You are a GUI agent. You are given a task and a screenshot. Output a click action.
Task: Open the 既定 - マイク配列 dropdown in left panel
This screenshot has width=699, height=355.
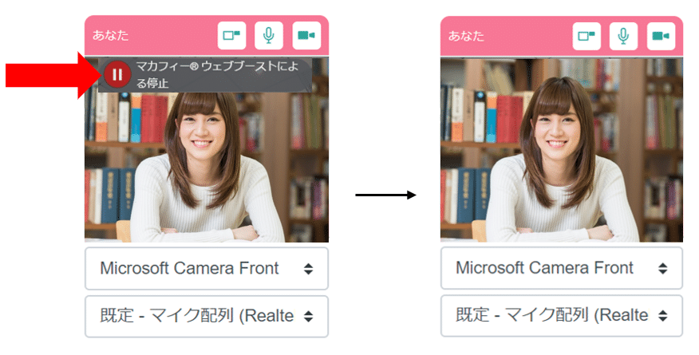(207, 316)
